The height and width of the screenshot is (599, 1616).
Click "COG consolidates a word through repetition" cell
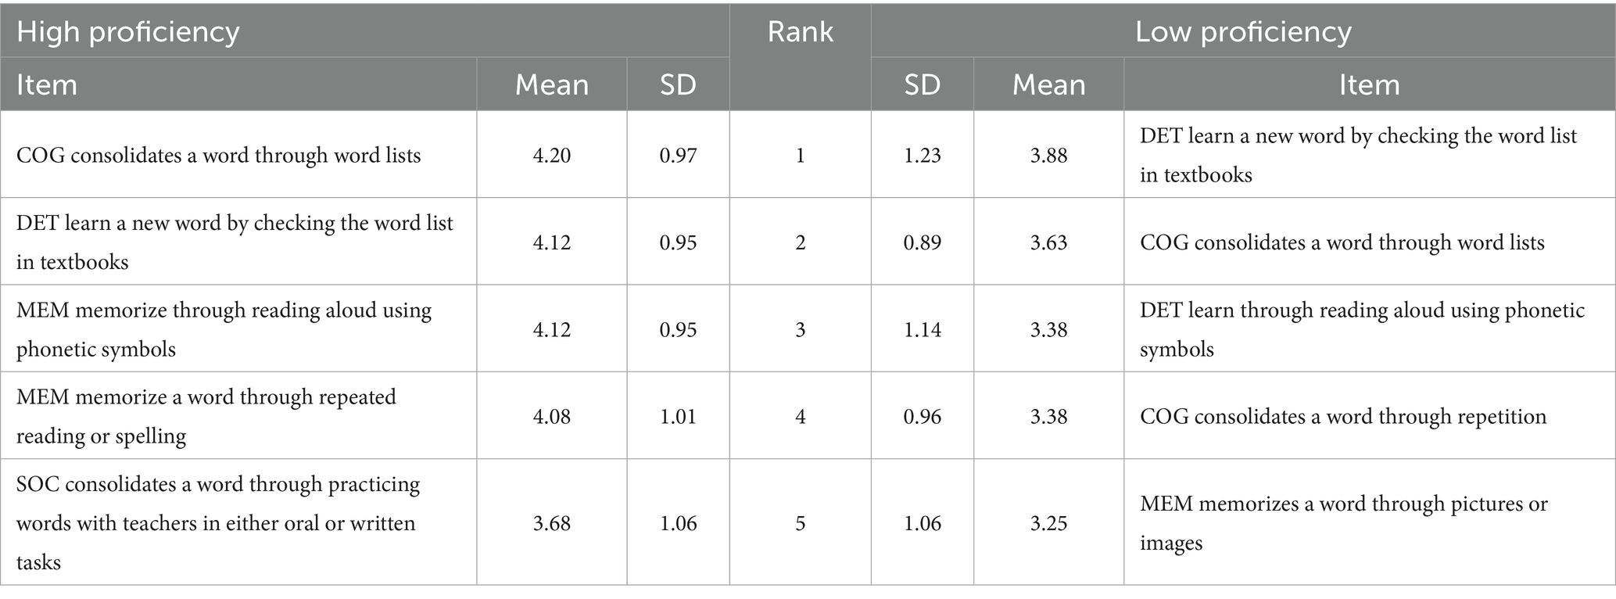click(x=1342, y=416)
